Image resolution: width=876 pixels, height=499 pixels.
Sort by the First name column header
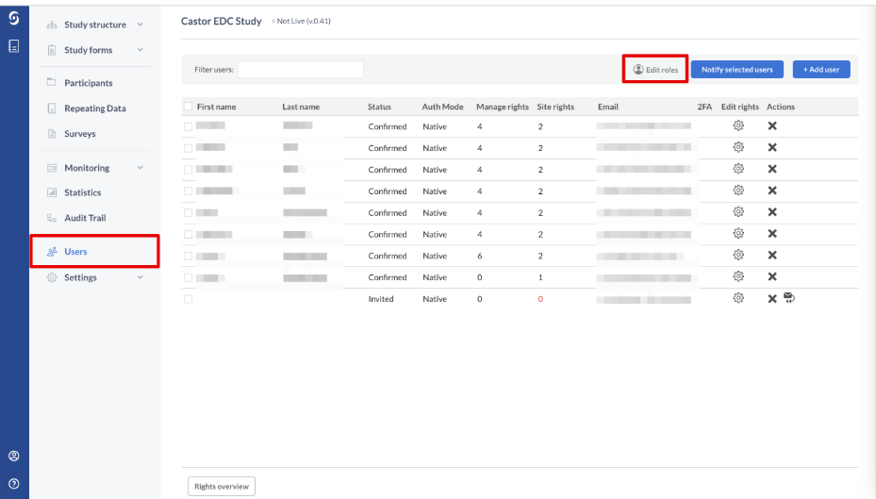[x=216, y=107]
